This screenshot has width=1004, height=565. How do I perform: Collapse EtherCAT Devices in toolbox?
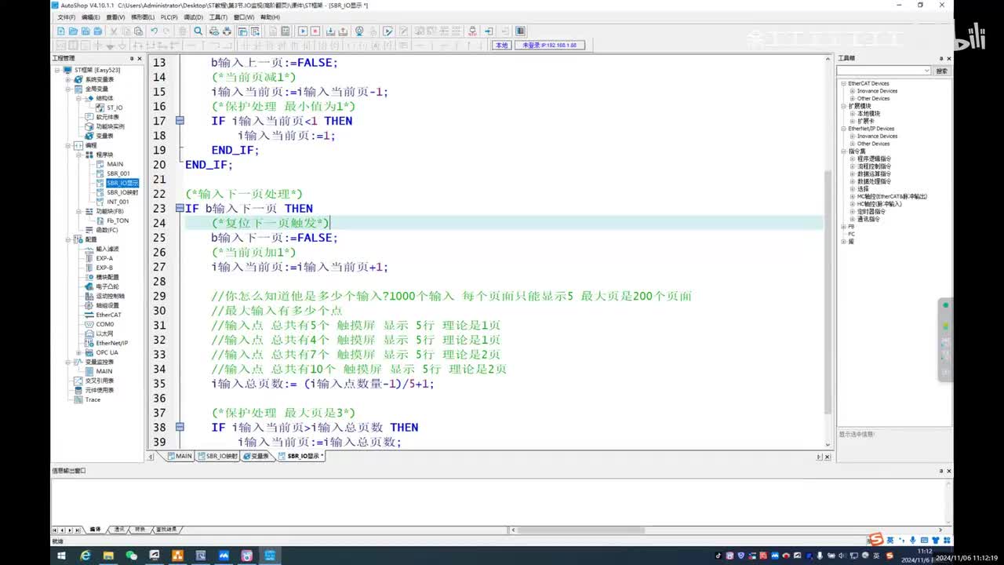[843, 83]
